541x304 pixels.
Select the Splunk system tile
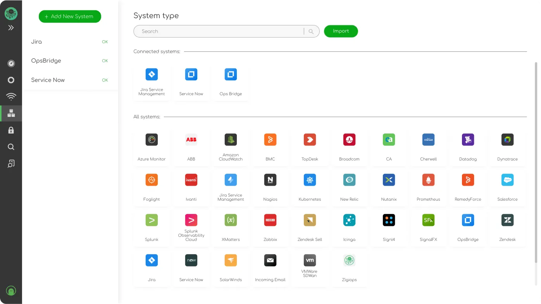[x=152, y=228]
